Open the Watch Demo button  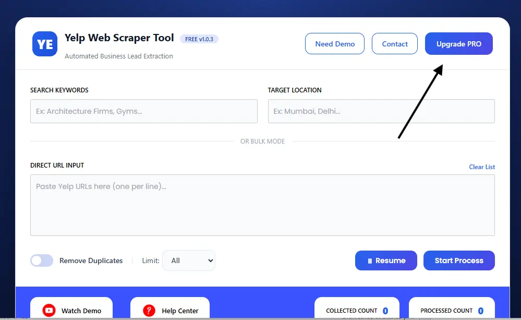tap(71, 309)
